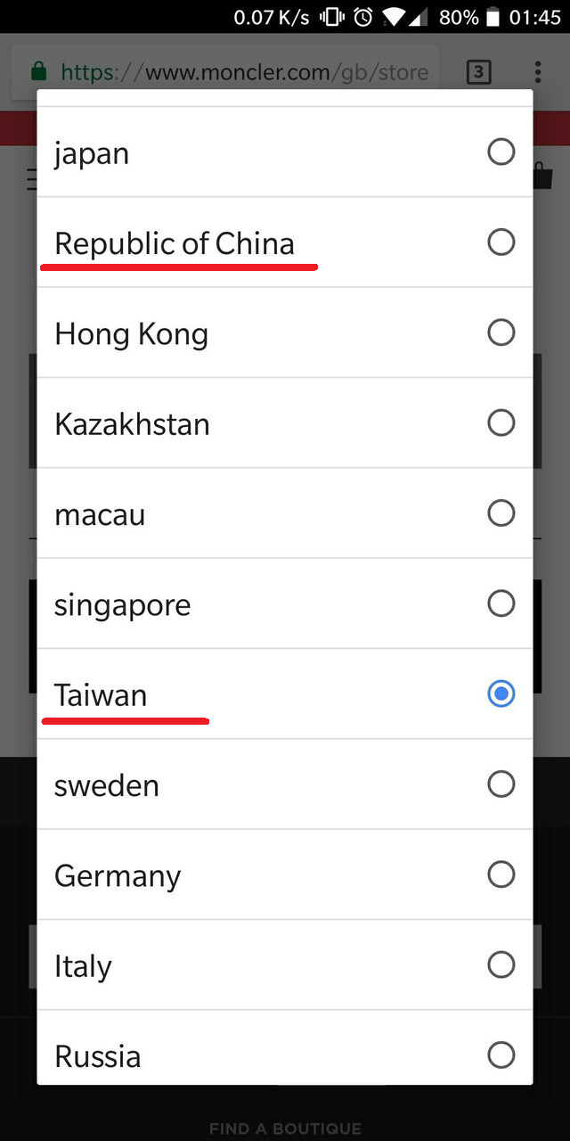Tap the hamburger menu icon behind dialog
570x1141 pixels.
pos(32,179)
